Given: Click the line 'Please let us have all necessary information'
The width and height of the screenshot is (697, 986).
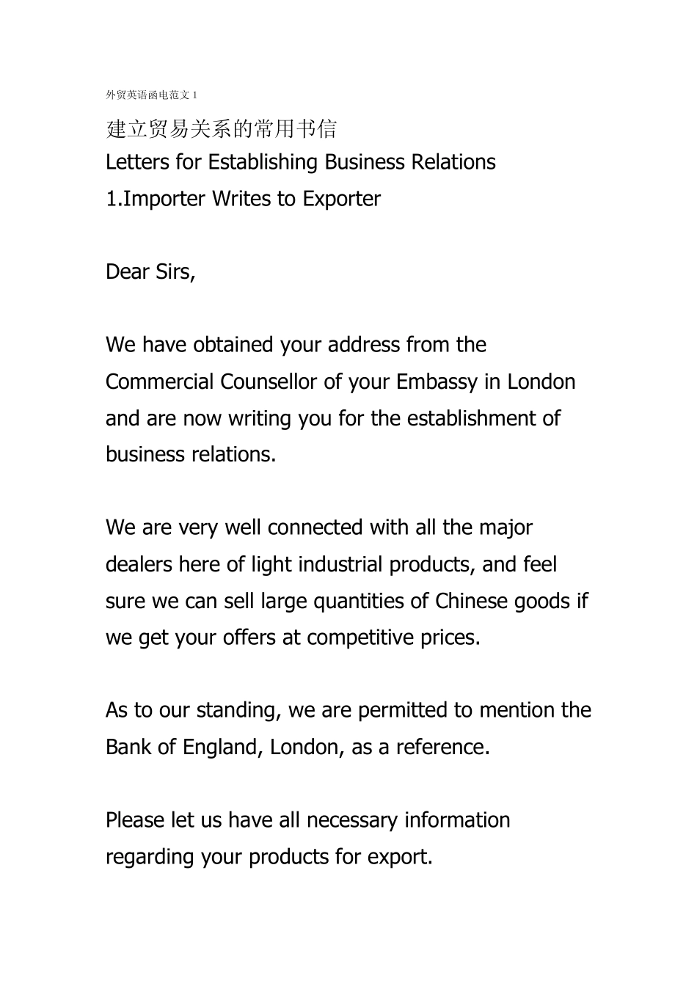Looking at the screenshot, I should (307, 819).
